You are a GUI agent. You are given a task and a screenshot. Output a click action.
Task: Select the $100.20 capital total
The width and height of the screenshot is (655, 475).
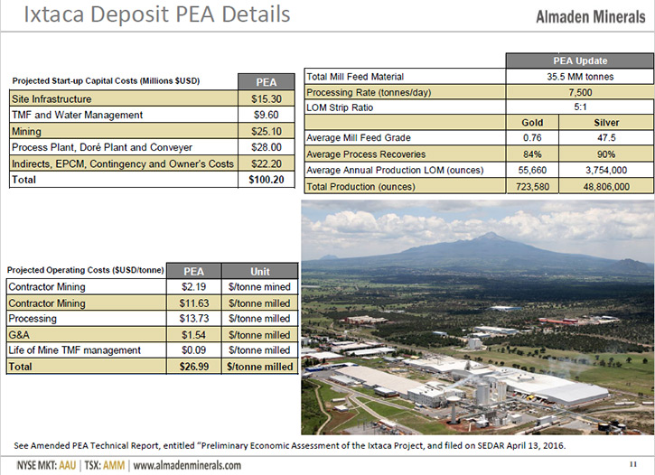click(267, 180)
